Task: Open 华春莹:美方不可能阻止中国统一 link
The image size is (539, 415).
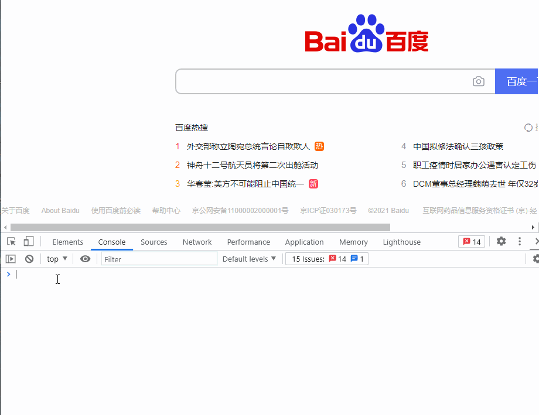Action: pos(245,184)
